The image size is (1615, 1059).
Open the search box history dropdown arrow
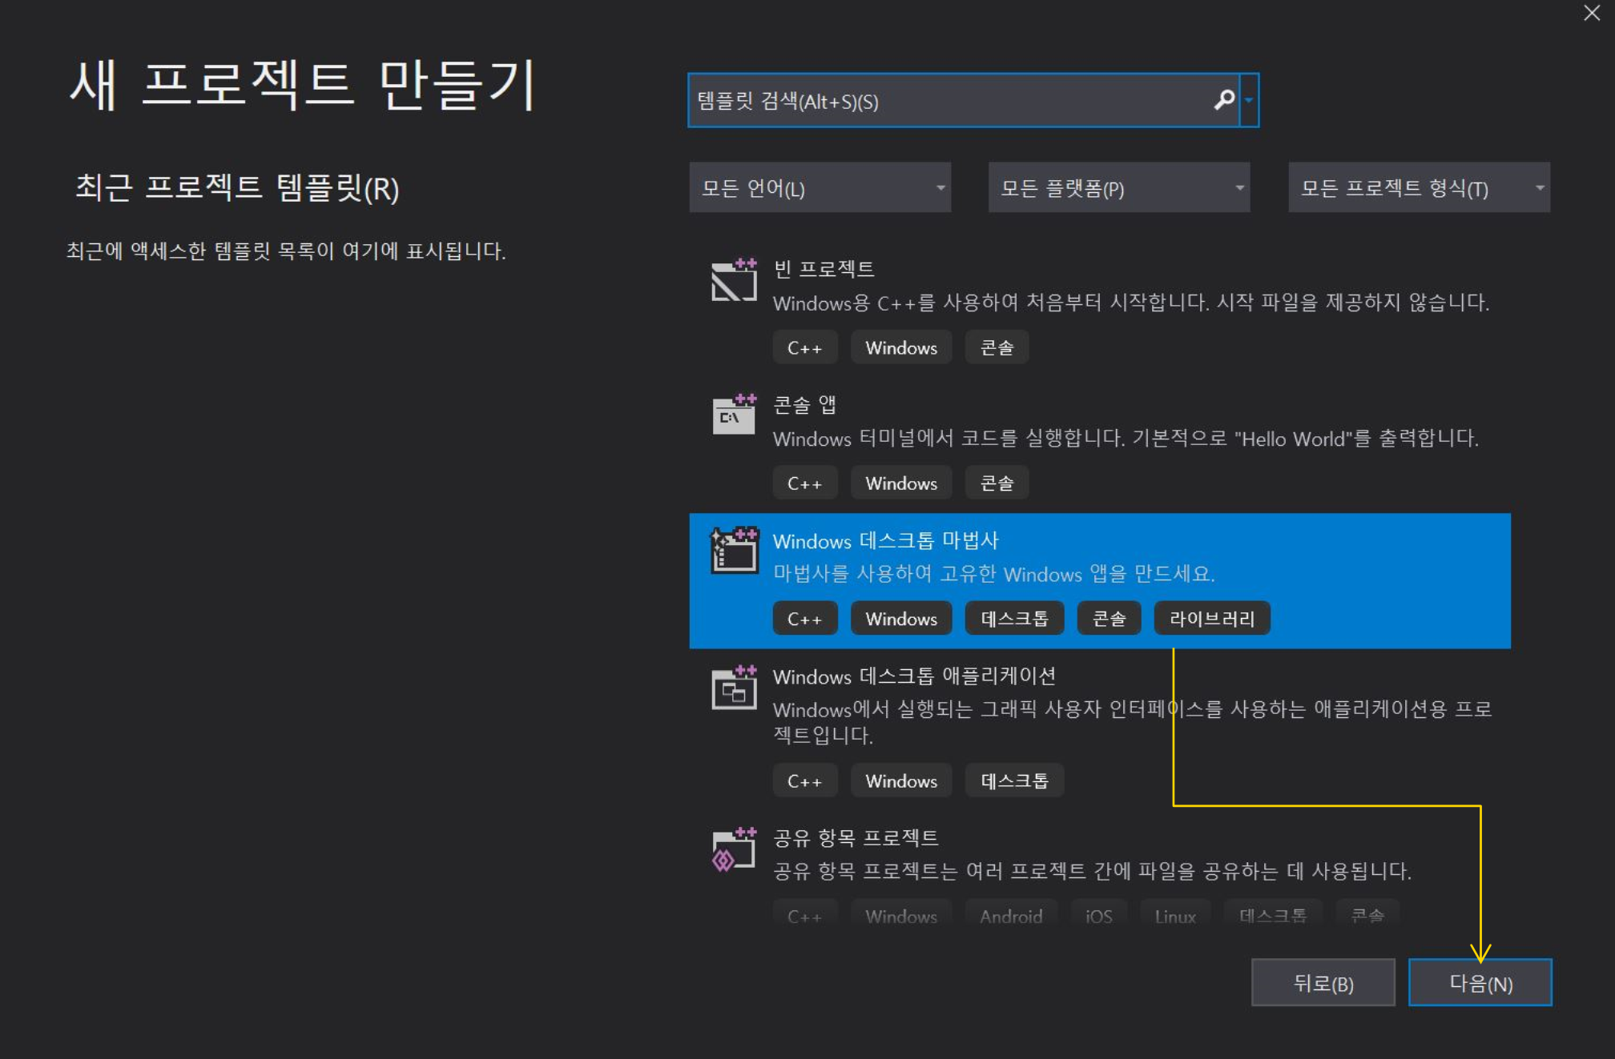pyautogui.click(x=1249, y=100)
